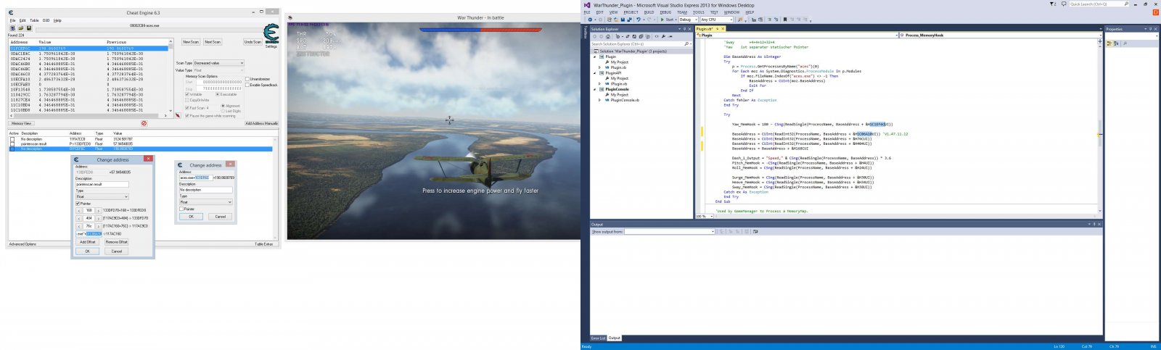Click the green Start debugging arrow
1161x350 pixels.
point(662,20)
